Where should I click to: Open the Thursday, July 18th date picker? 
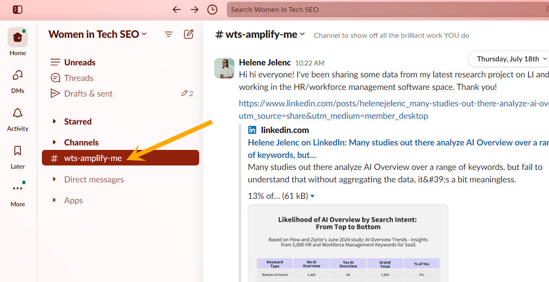point(508,58)
